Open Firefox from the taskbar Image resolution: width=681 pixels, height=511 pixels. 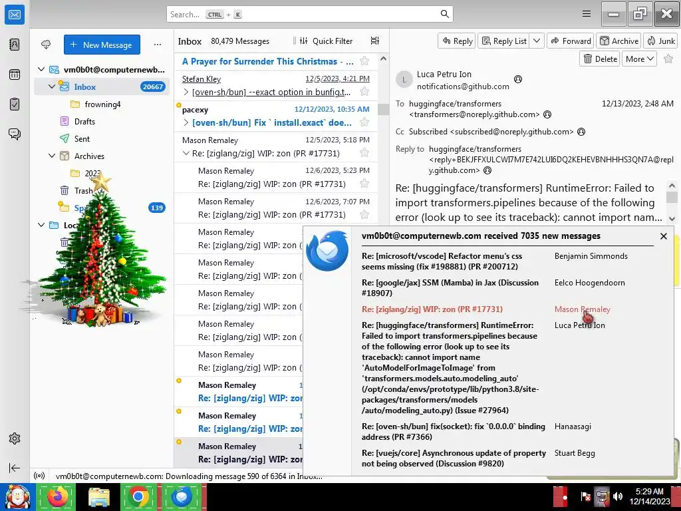pos(57,496)
